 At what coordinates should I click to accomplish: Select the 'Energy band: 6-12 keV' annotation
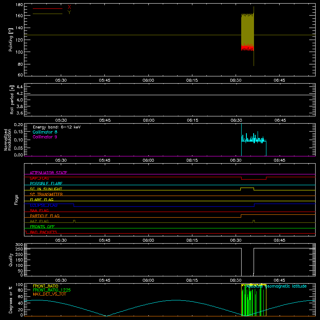coord(56,127)
